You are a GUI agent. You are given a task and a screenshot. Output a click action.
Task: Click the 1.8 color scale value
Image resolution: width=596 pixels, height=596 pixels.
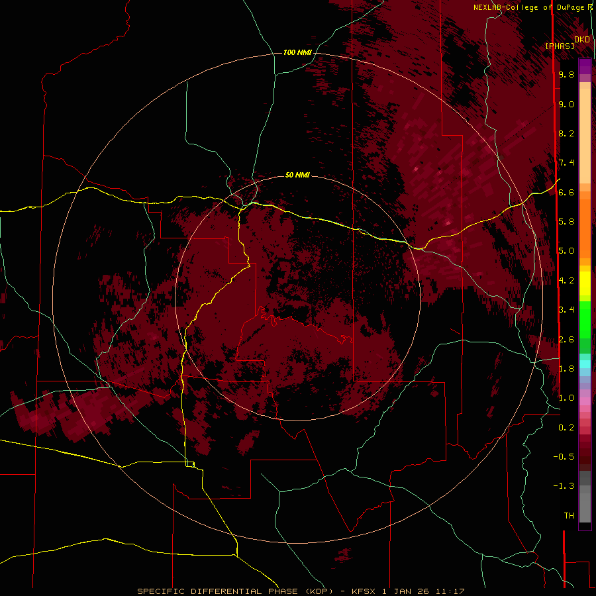pos(566,369)
